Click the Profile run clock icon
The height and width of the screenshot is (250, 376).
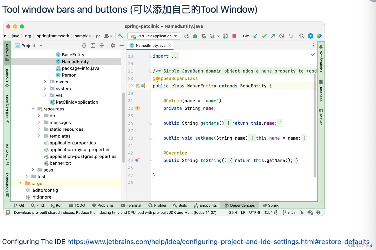click(212, 36)
